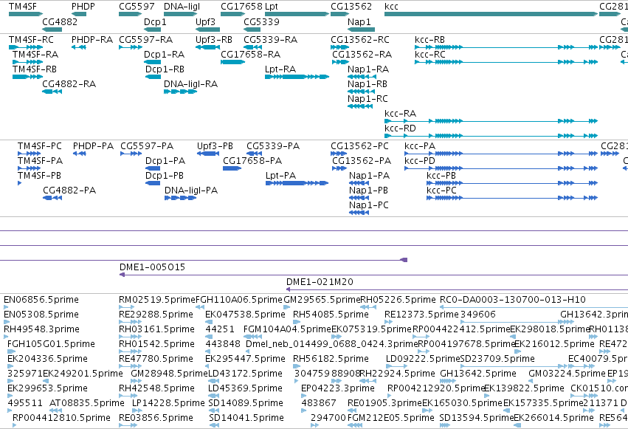Select the CG5597-RA transcript label

coord(146,40)
